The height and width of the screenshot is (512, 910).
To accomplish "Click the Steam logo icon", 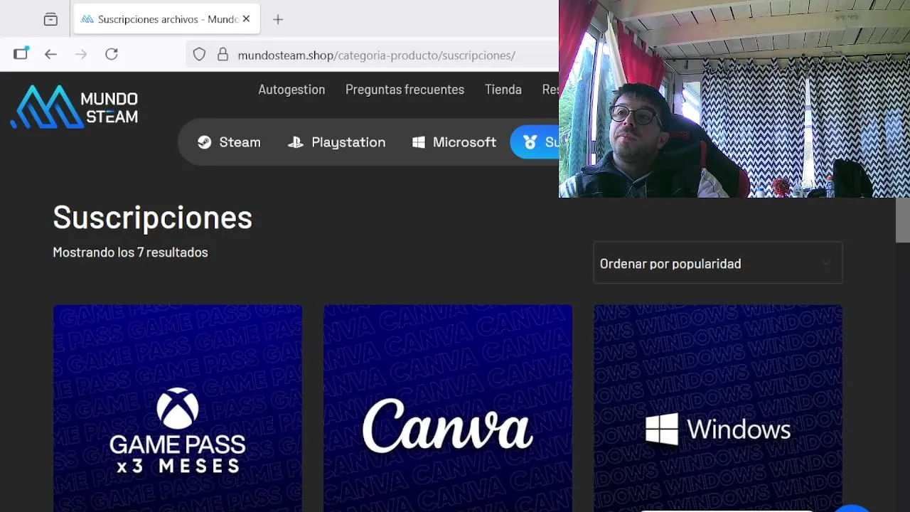I will [x=204, y=142].
